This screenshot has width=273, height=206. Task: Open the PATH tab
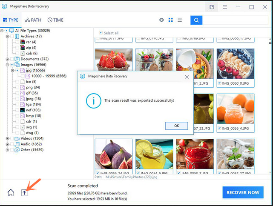click(33, 20)
